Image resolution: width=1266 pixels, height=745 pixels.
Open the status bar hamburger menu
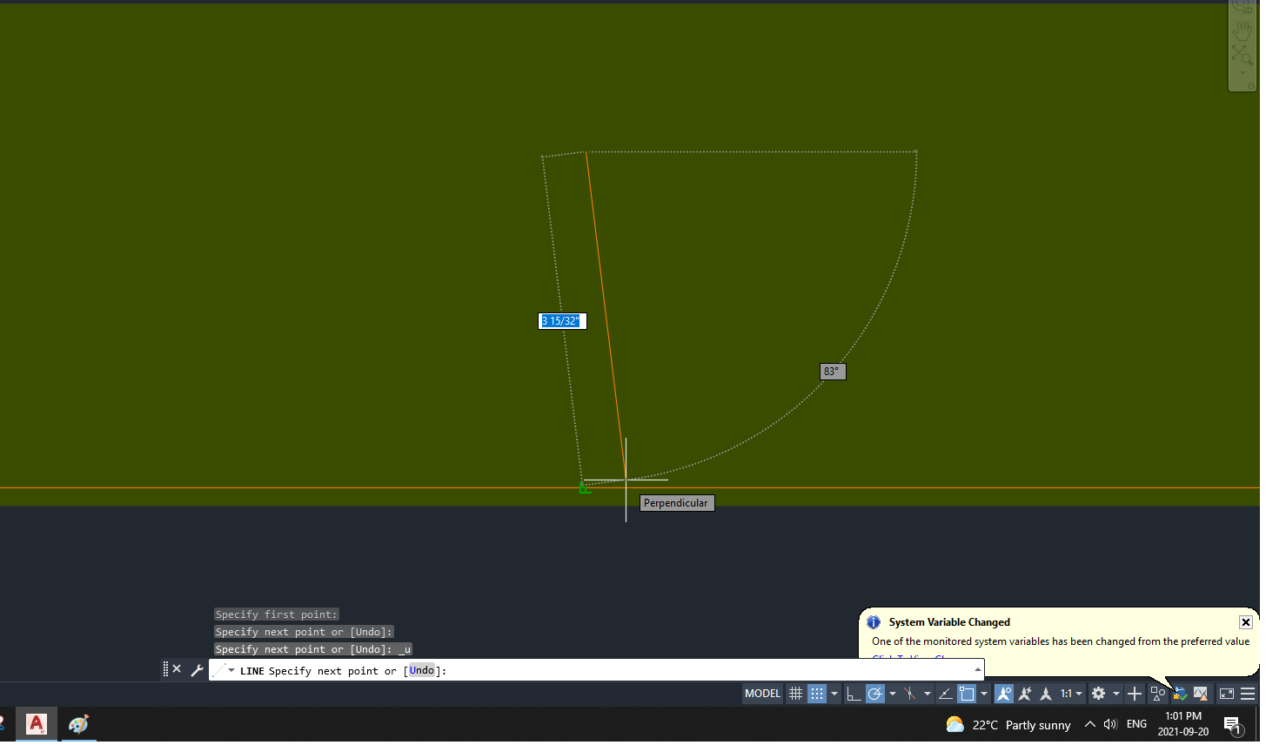click(1247, 694)
